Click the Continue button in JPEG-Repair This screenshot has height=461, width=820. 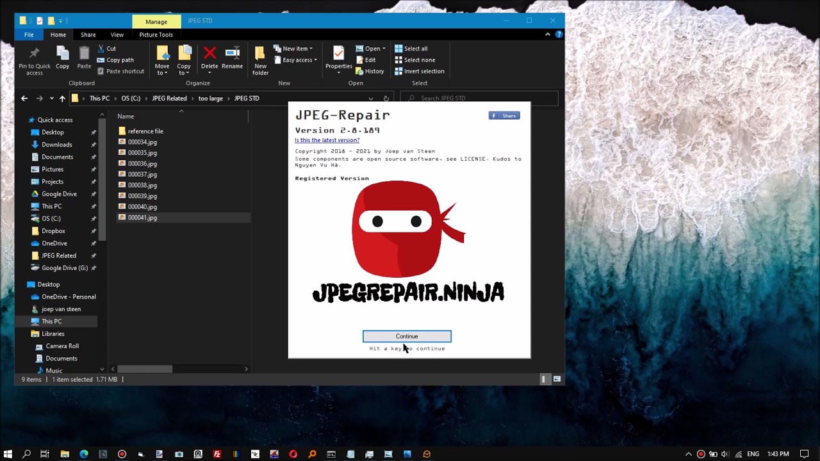click(x=407, y=336)
